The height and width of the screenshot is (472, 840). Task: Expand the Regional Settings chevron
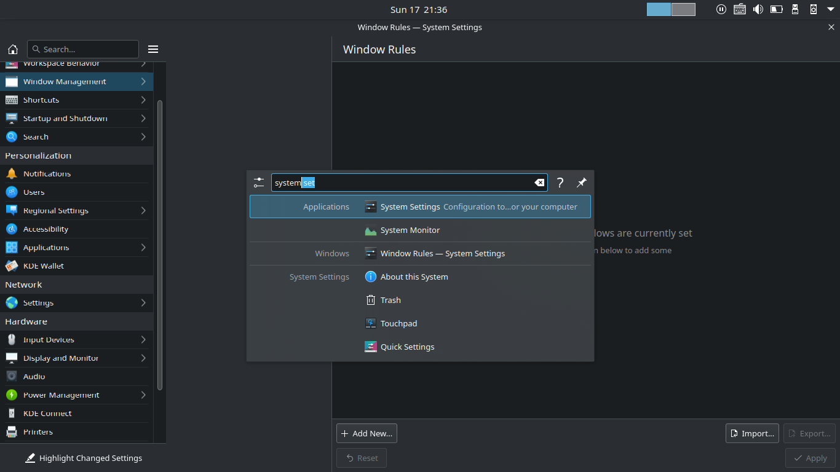(x=143, y=211)
